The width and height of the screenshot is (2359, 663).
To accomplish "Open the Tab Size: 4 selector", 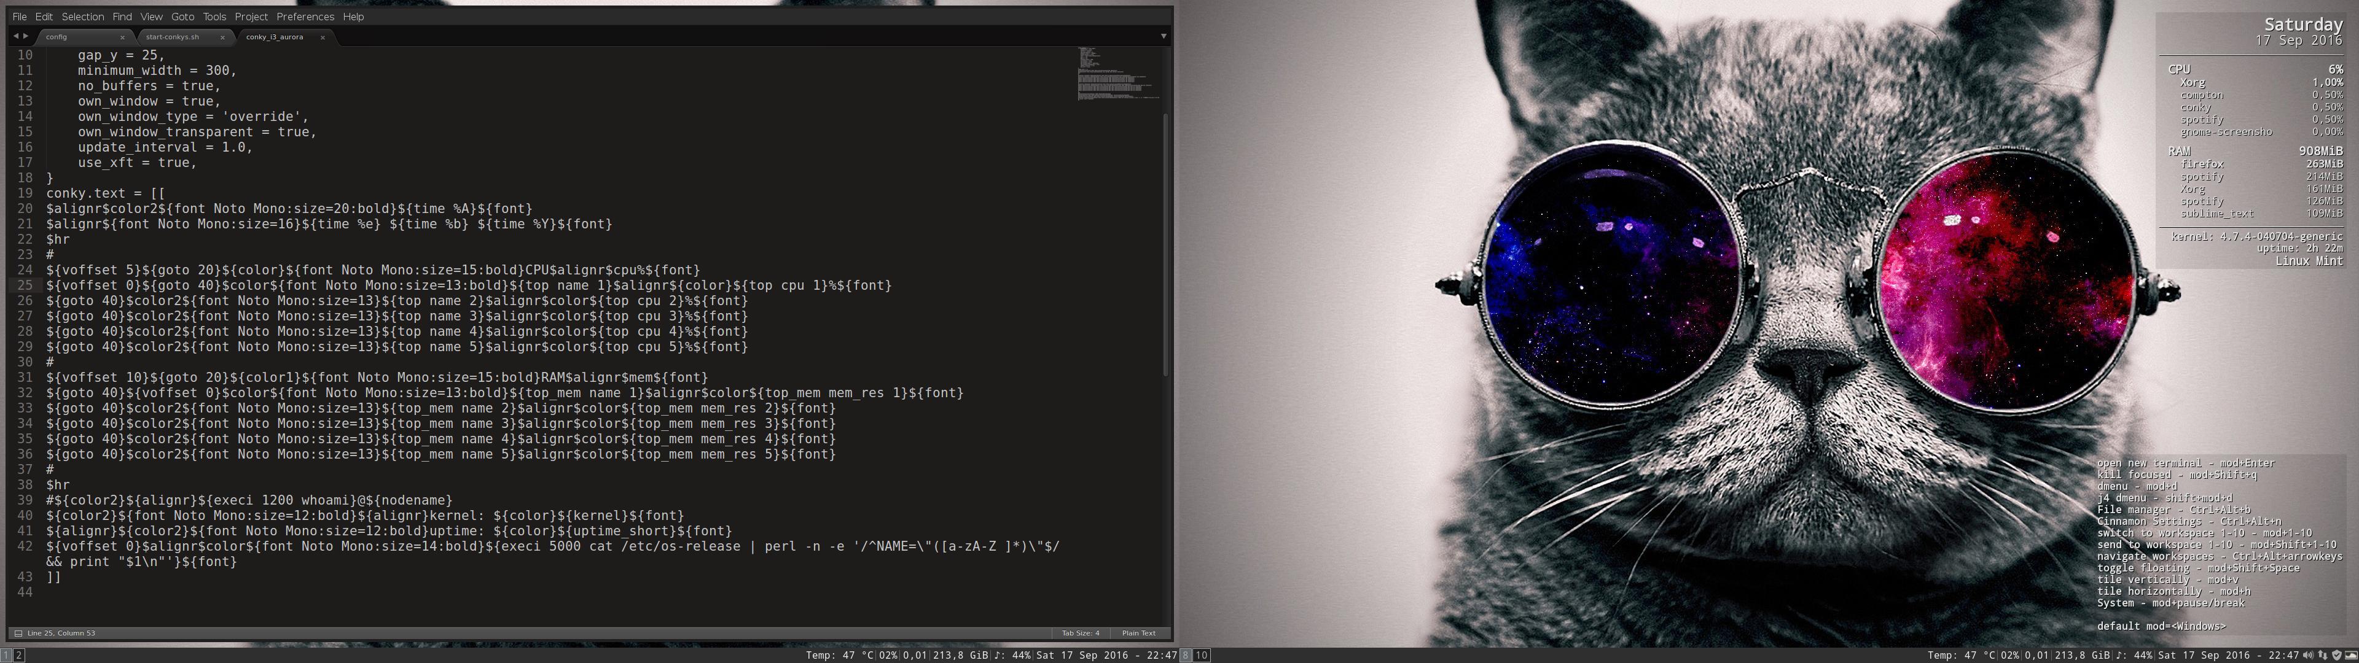I will (1080, 633).
